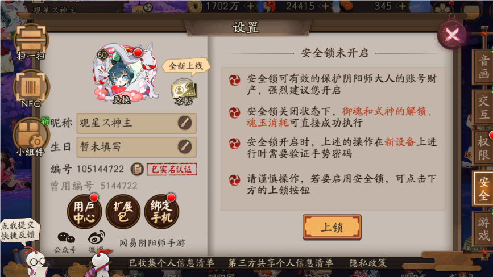The image size is (493, 277).
Task: Switch to the 音画 settings tab
Action: pos(483,67)
